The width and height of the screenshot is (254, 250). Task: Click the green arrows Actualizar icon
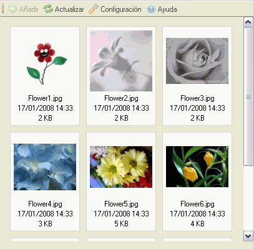[48, 9]
